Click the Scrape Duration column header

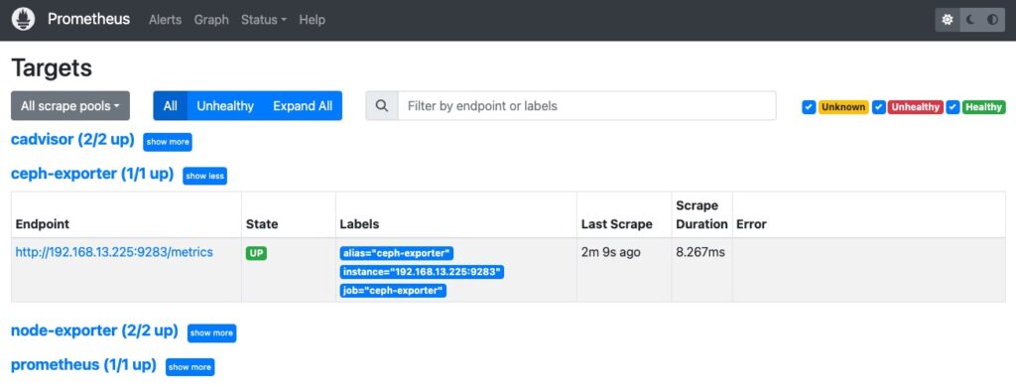click(x=701, y=215)
